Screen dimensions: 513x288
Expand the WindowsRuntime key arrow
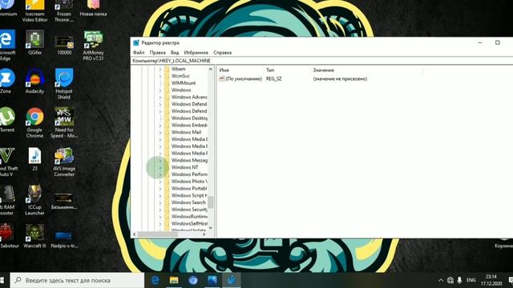[x=160, y=217]
